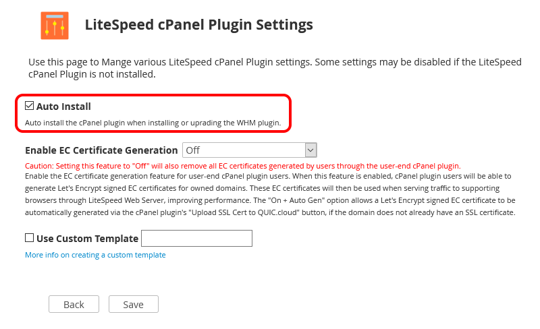Click the Back button

(74, 304)
